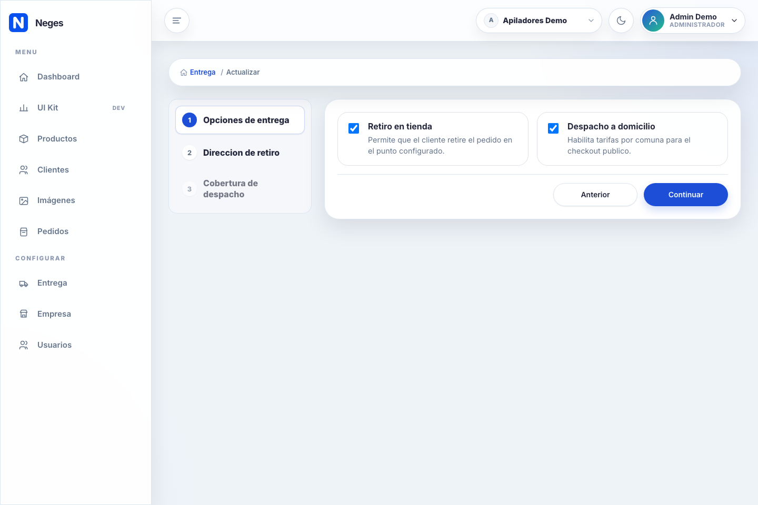758x505 pixels.
Task: Open Pedidos menu item
Action: 76,231
